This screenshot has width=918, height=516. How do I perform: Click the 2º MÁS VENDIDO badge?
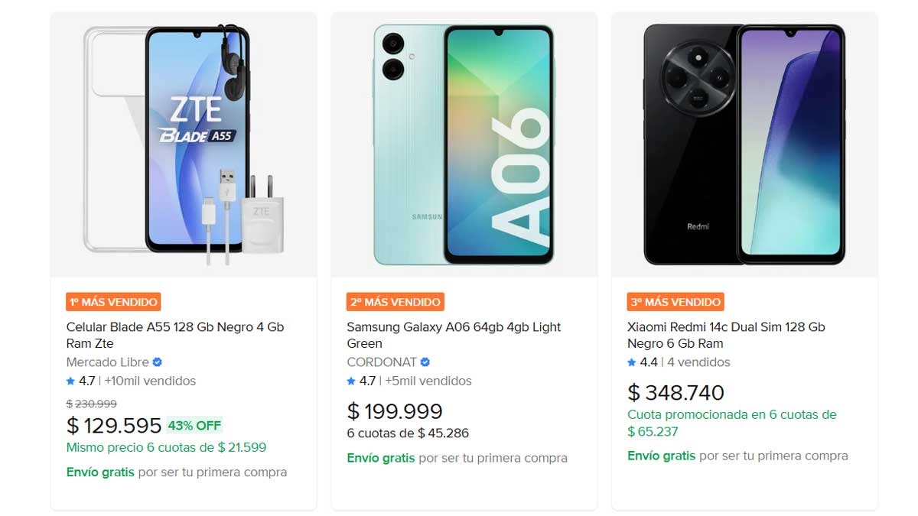click(x=395, y=301)
